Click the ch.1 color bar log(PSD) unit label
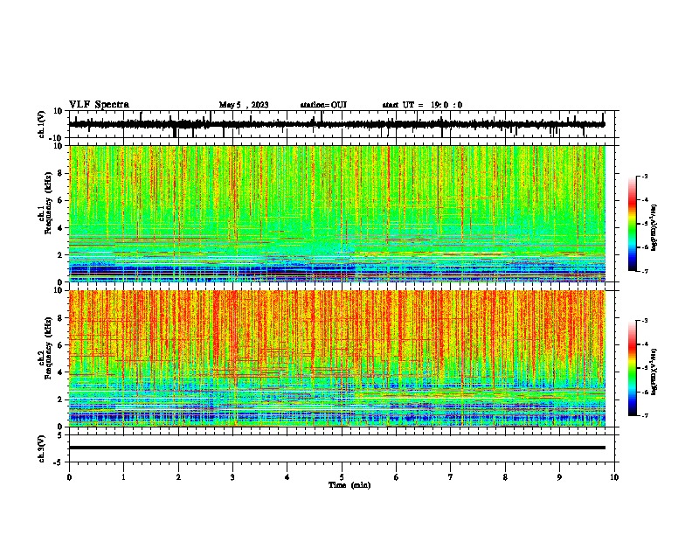This screenshot has width=692, height=535. [654, 227]
